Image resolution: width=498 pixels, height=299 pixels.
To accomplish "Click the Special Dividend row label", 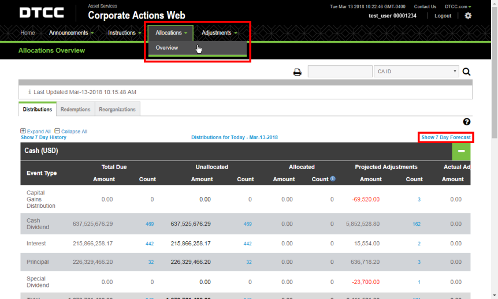I will pyautogui.click(x=38, y=282).
